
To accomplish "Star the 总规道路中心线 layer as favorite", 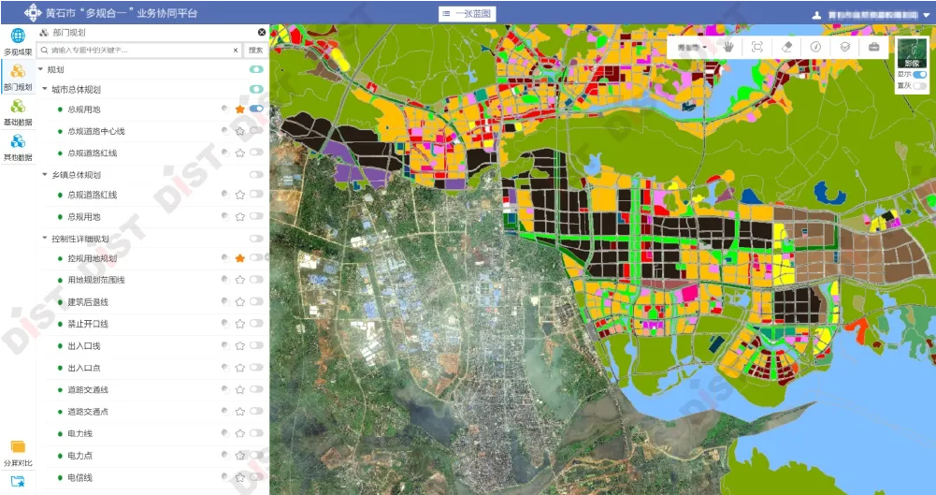I will tap(240, 131).
